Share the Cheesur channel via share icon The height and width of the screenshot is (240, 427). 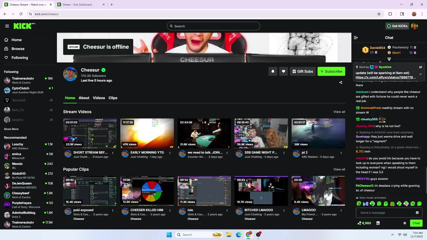[x=341, y=82]
